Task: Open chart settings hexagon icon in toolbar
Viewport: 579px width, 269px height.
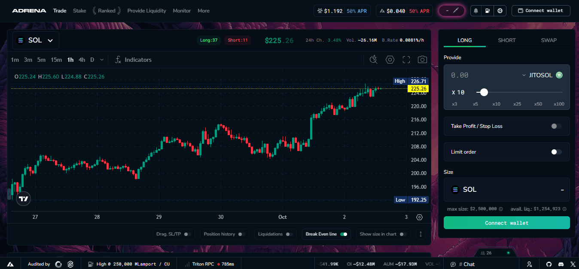Action: [x=390, y=60]
